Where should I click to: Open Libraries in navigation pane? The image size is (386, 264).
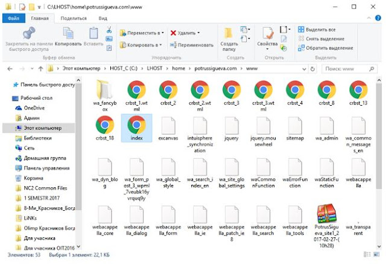(x=37, y=138)
